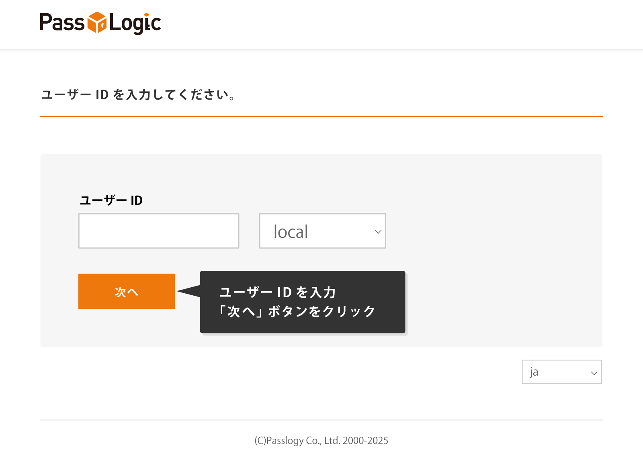Viewport: 643px width, 466px height.
Task: Click the orange cube icon in the PassLogic logo
Action: pos(97,22)
